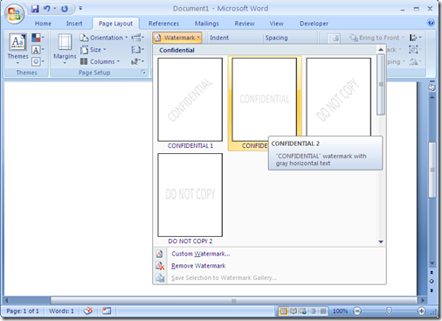Open Theme Colors icon in Themes group
The width and height of the screenshot is (442, 321).
36,38
